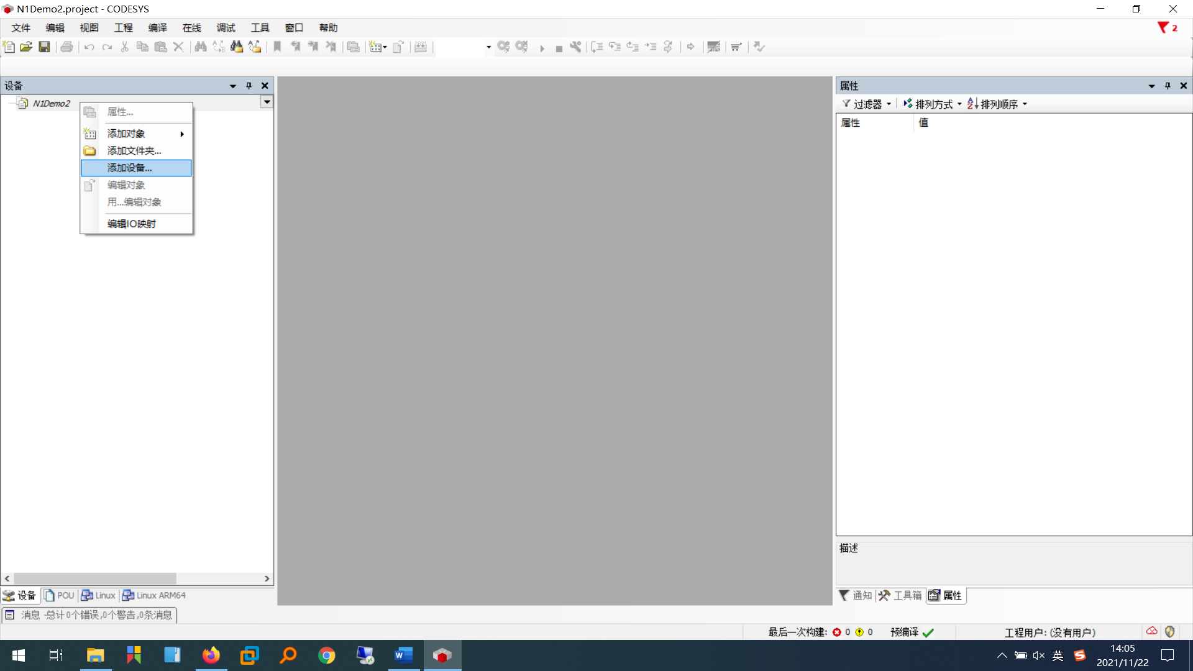Open the 过滤器 dropdown in the properties panel
This screenshot has height=671, width=1193.
(867, 104)
